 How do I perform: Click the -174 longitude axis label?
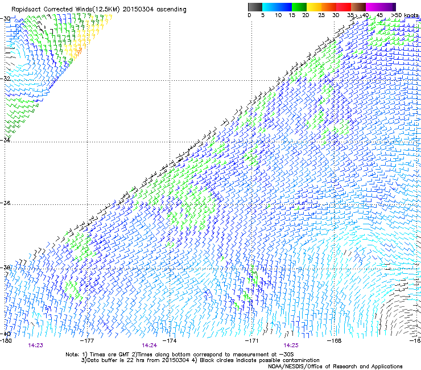[170, 341]
